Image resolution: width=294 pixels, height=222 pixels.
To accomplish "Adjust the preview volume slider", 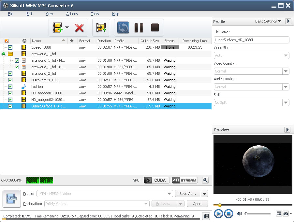I will (x=257, y=214).
